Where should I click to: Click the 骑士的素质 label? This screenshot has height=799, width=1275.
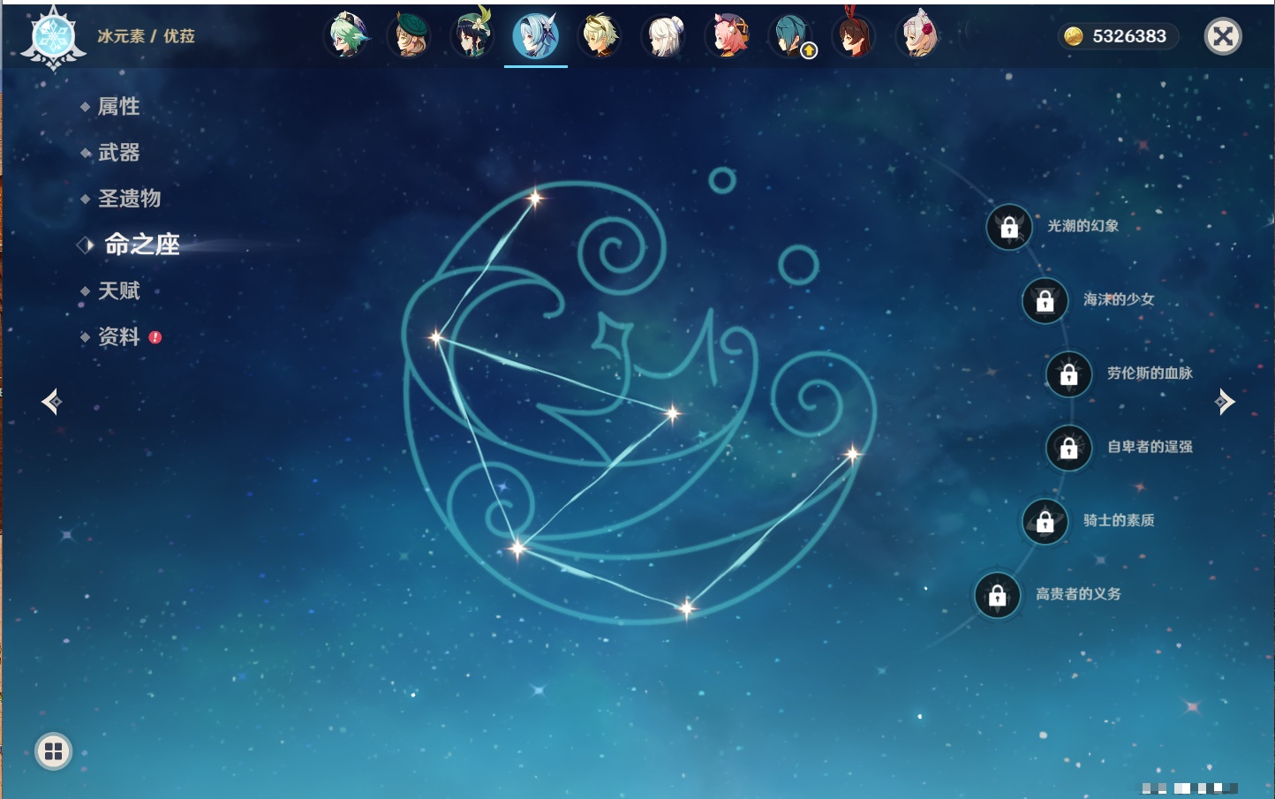click(x=1119, y=520)
